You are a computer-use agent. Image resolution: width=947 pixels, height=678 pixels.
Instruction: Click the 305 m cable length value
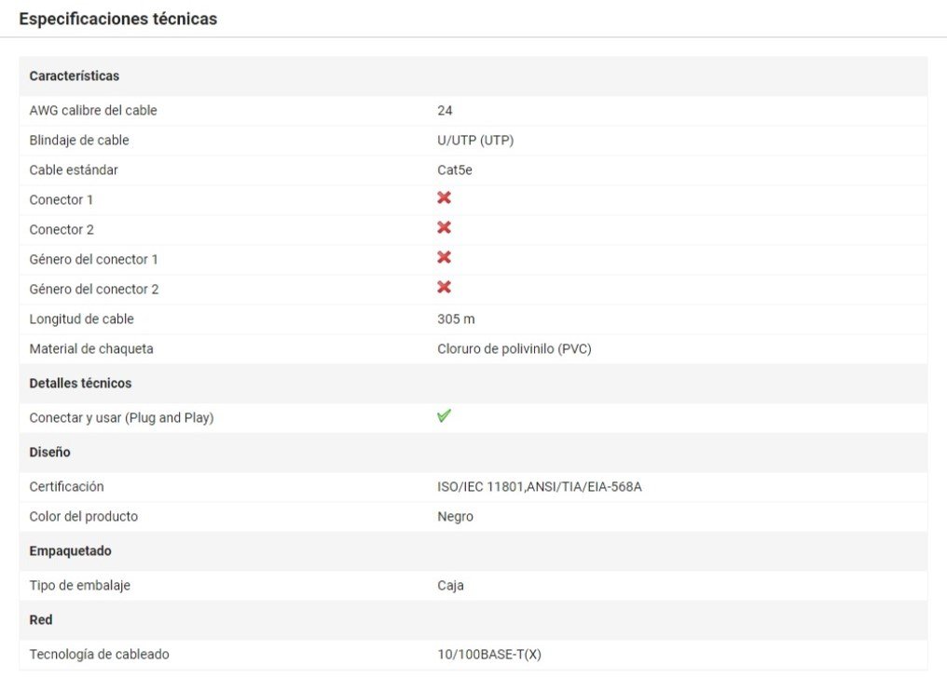(x=456, y=319)
